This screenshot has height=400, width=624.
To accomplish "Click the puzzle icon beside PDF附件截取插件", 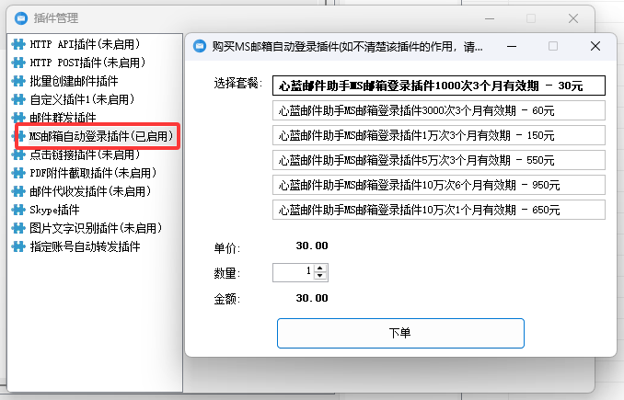I will (17, 173).
